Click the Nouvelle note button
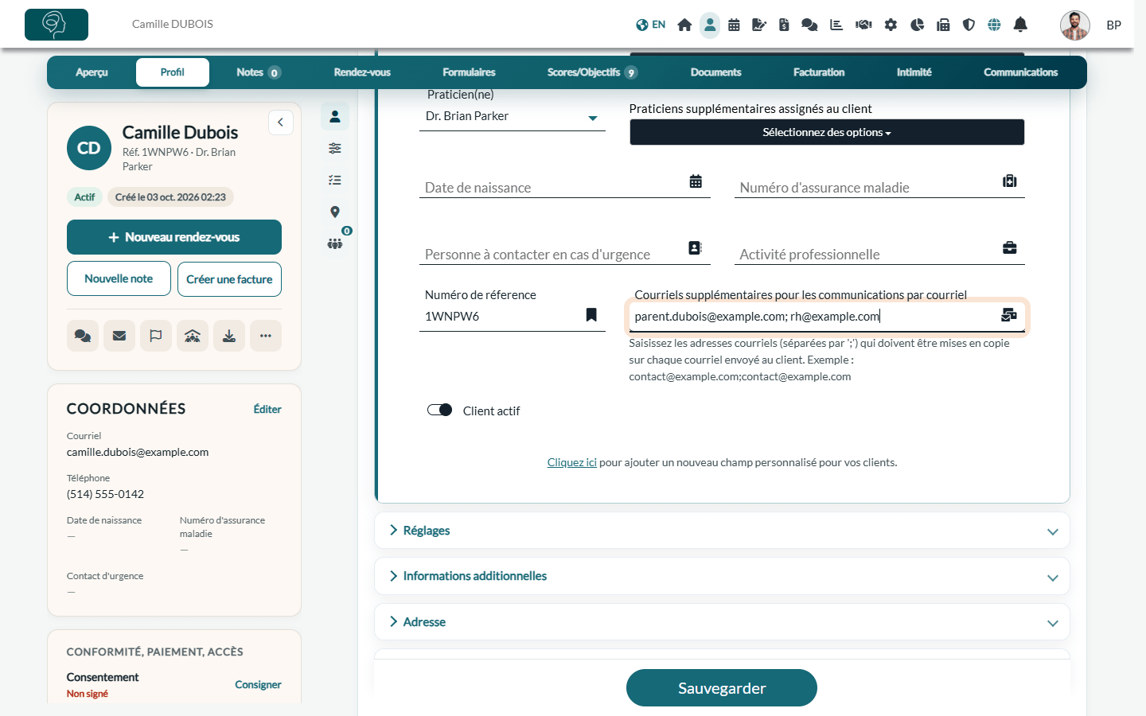Screen dimensions: 1146x716 tap(119, 278)
